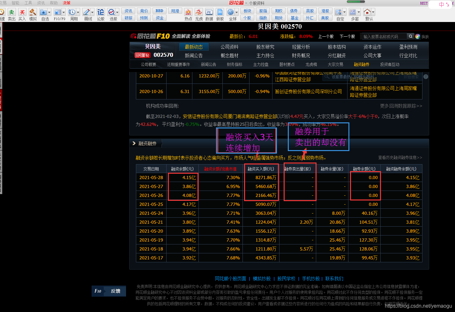
Task: Go to 上一个股 previous stock
Action: point(326,37)
